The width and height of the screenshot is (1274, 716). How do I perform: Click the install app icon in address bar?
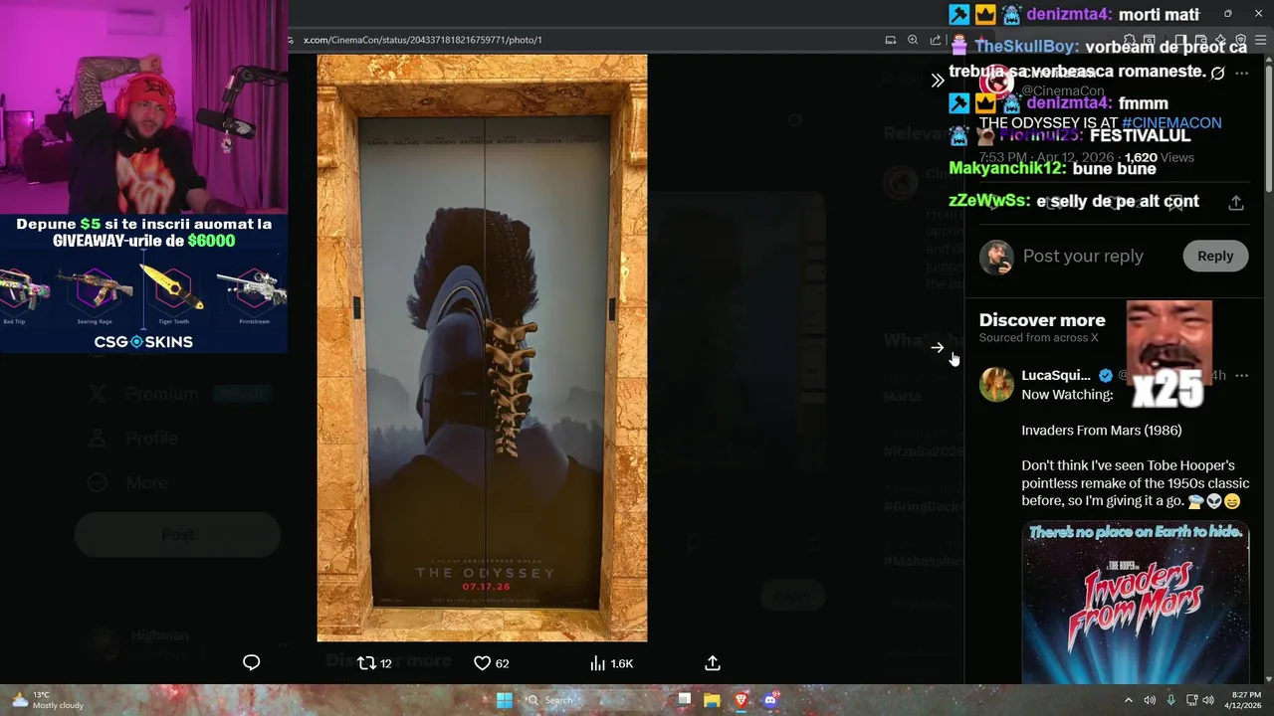(891, 40)
